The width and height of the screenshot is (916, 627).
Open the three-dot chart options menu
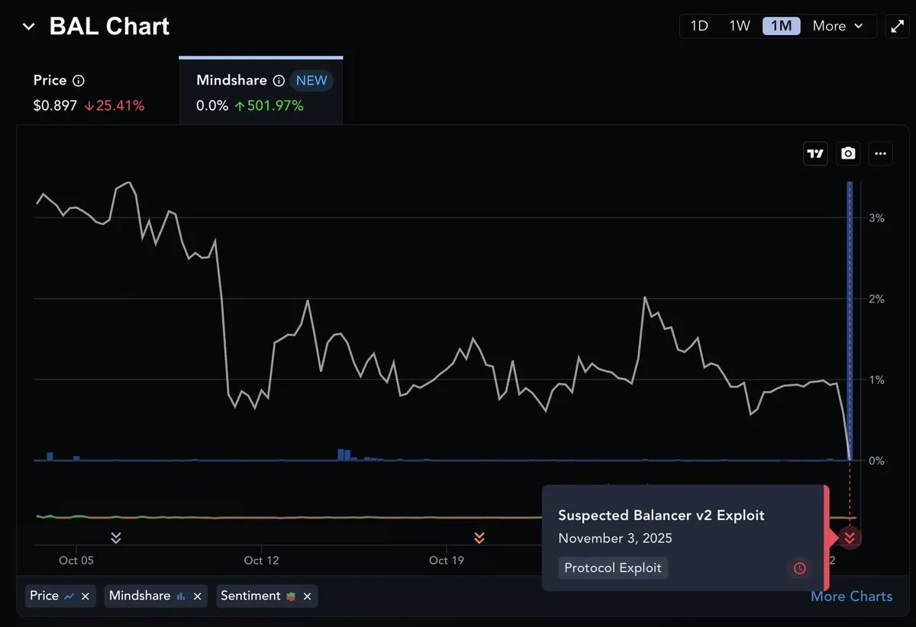(x=880, y=153)
